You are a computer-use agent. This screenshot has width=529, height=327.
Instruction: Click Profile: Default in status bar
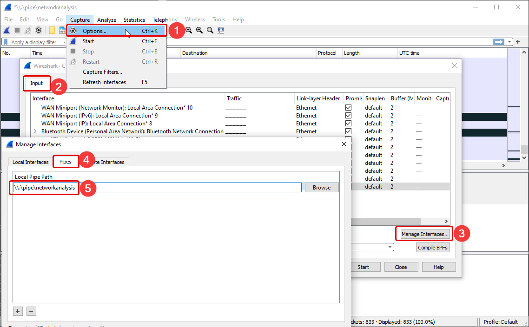click(501, 321)
